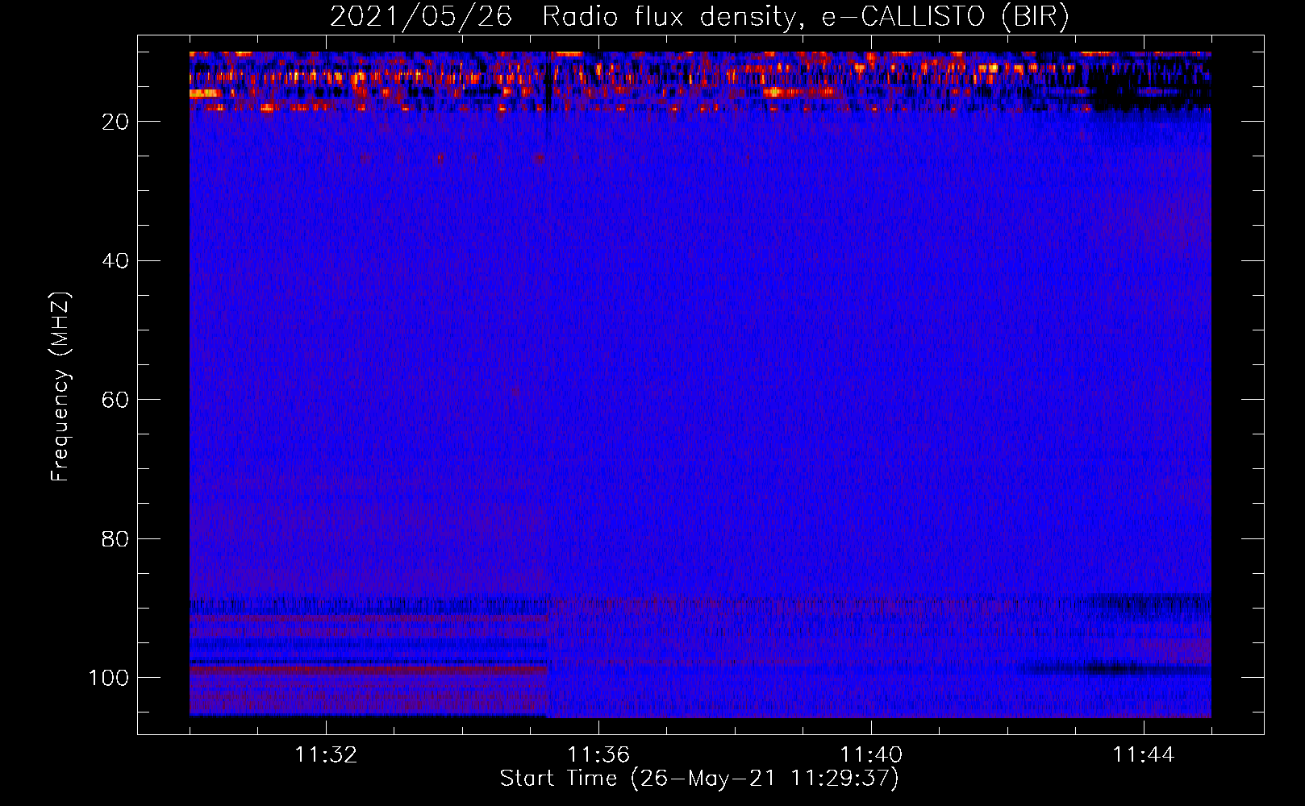Click the plot title '2021/05/26 Radio flux density'
The width and height of the screenshot is (1305, 806).
[x=699, y=16]
